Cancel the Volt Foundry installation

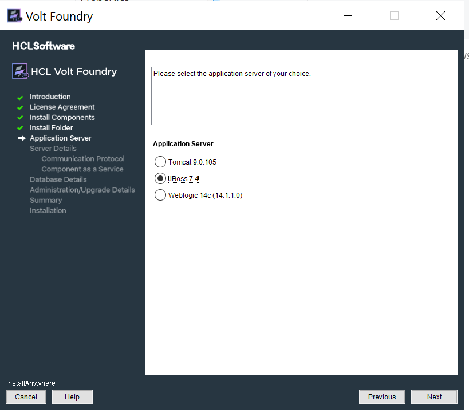click(26, 397)
